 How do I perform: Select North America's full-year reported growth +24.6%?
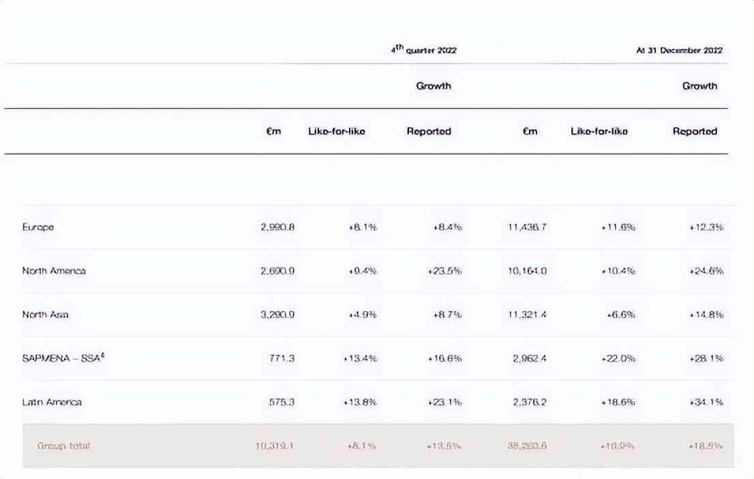[x=706, y=271]
